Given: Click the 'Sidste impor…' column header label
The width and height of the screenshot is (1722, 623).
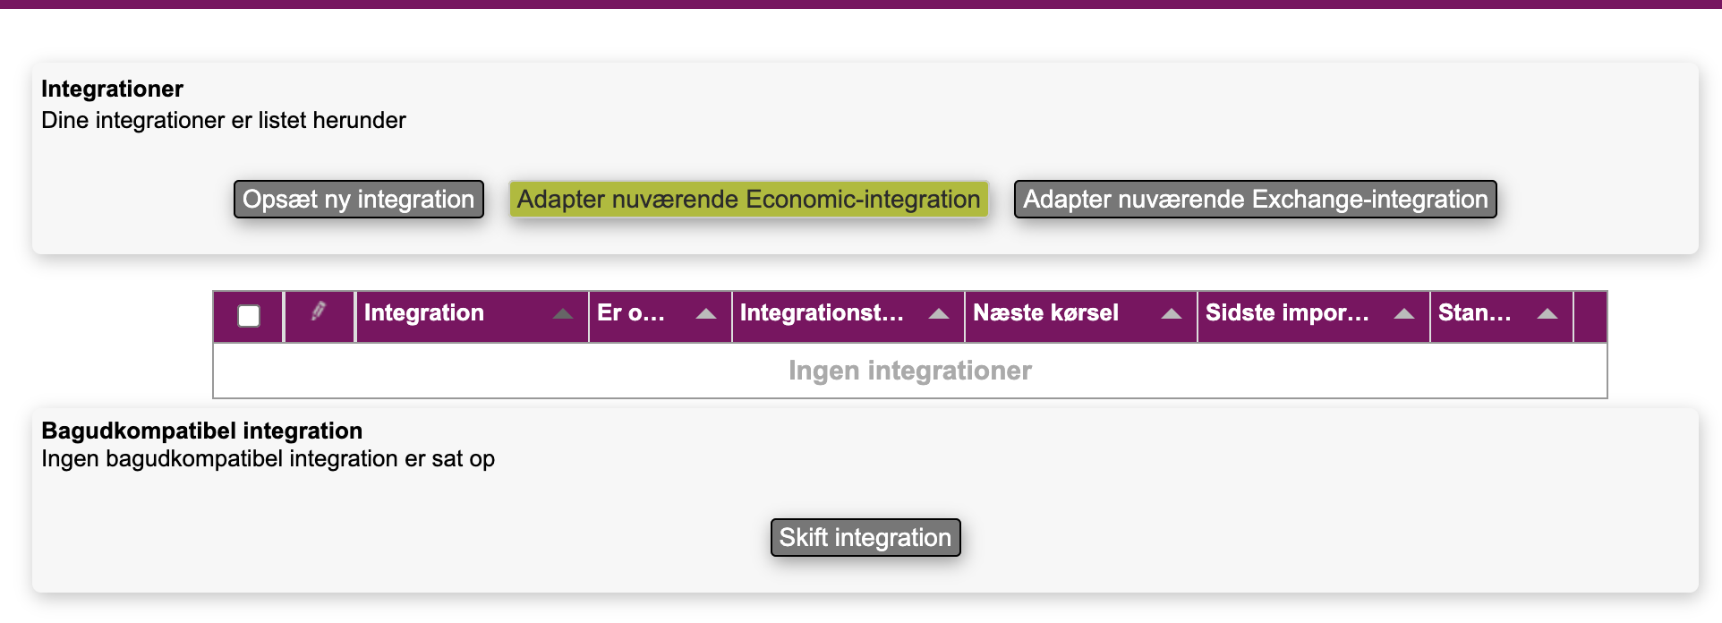Looking at the screenshot, I should tap(1287, 313).
